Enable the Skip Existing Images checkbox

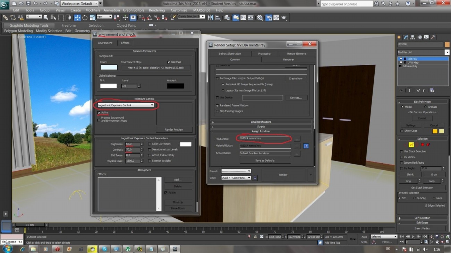(218, 111)
